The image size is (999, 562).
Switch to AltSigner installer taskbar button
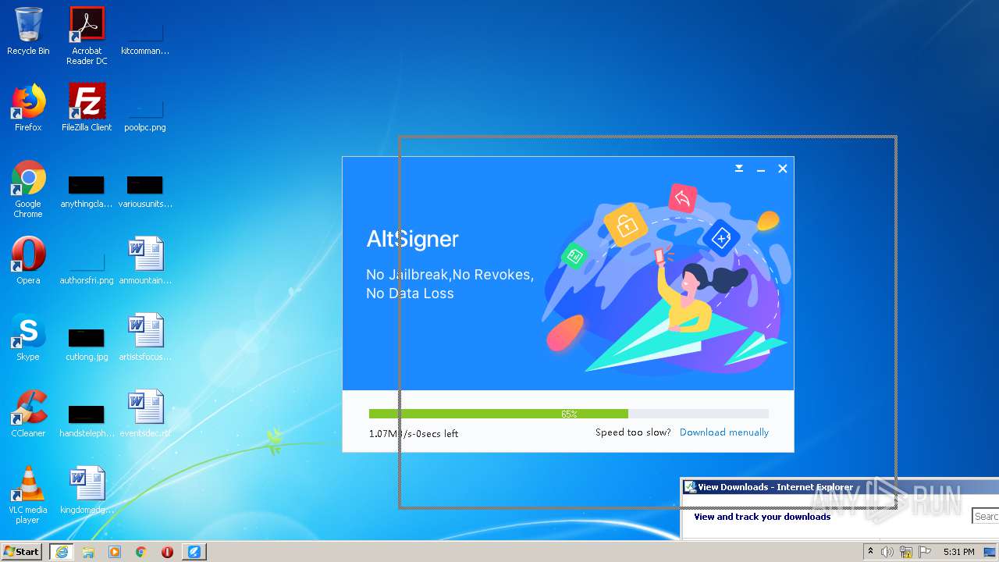194,552
